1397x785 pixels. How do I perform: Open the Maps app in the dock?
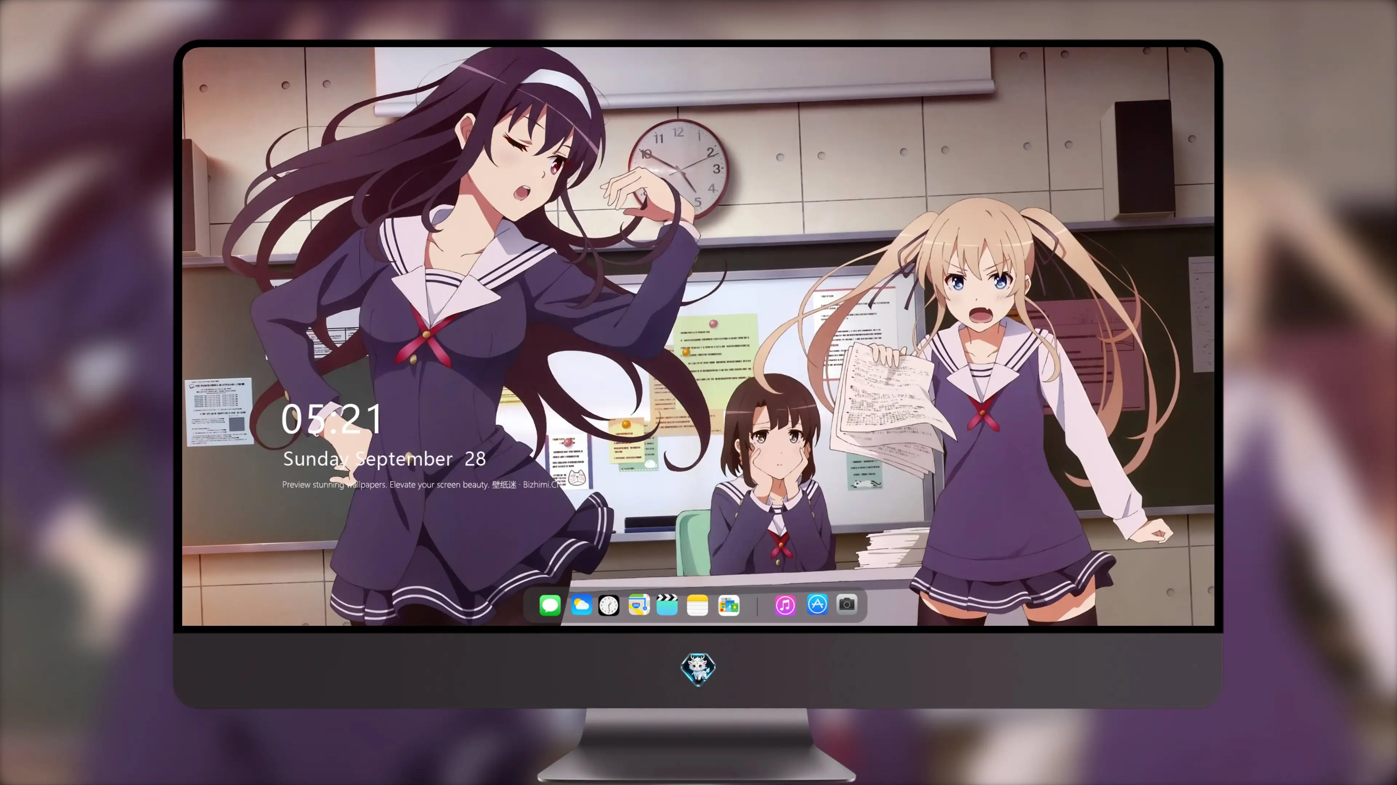(x=639, y=605)
